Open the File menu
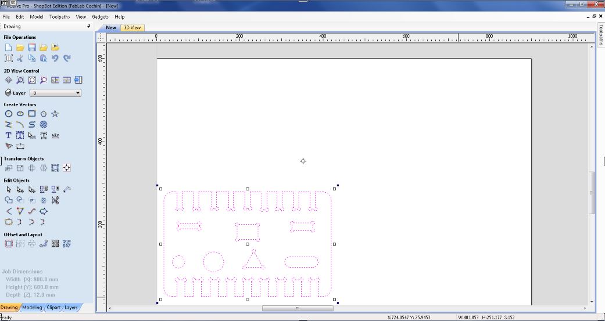 [x=6, y=17]
